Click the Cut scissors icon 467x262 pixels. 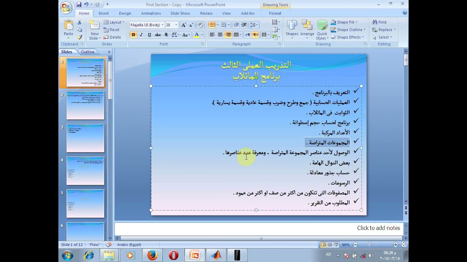(80, 22)
